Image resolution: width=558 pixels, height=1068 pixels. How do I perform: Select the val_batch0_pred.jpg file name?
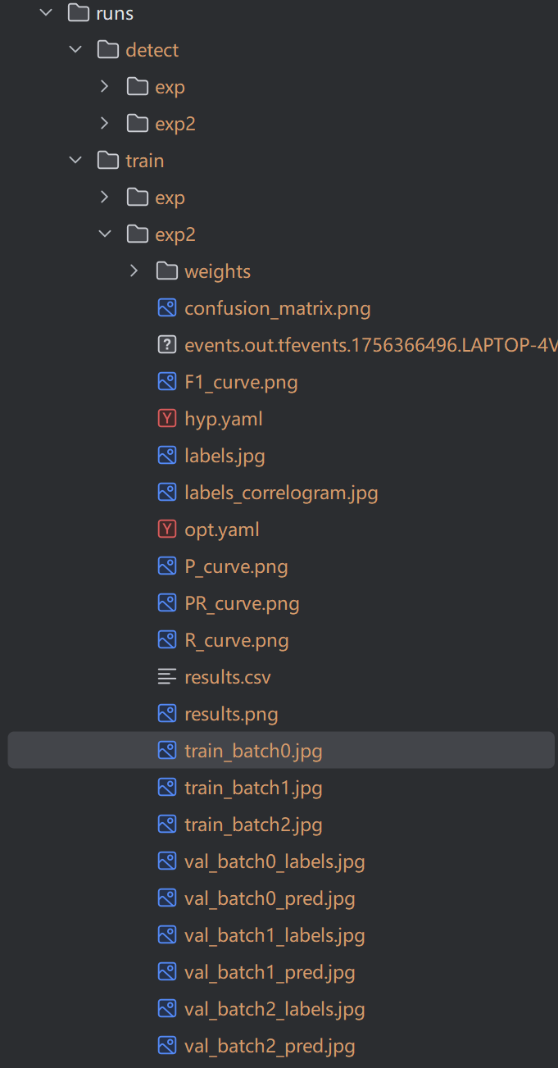coord(270,899)
